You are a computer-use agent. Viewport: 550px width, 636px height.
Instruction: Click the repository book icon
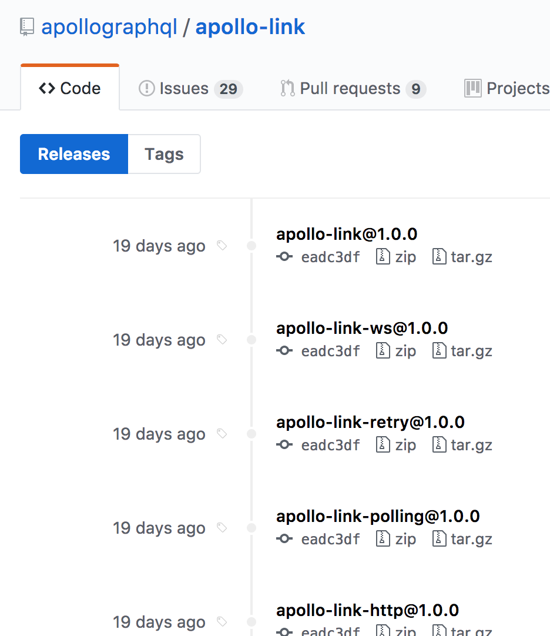(x=26, y=26)
